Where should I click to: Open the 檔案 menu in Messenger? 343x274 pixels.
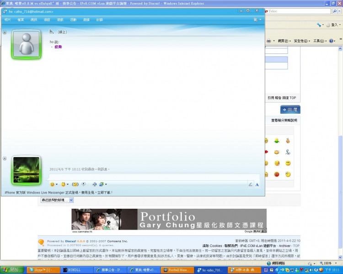21,20
